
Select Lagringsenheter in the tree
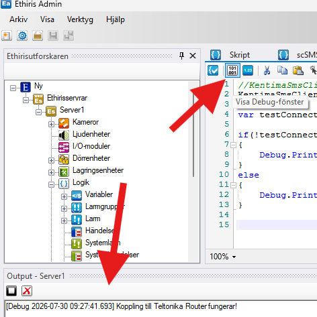pos(98,170)
